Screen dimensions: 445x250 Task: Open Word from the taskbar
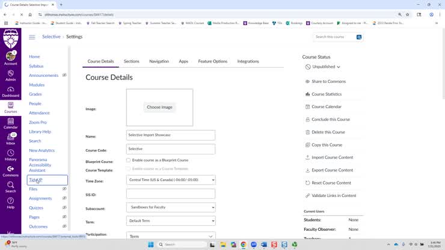pyautogui.click(x=263, y=245)
